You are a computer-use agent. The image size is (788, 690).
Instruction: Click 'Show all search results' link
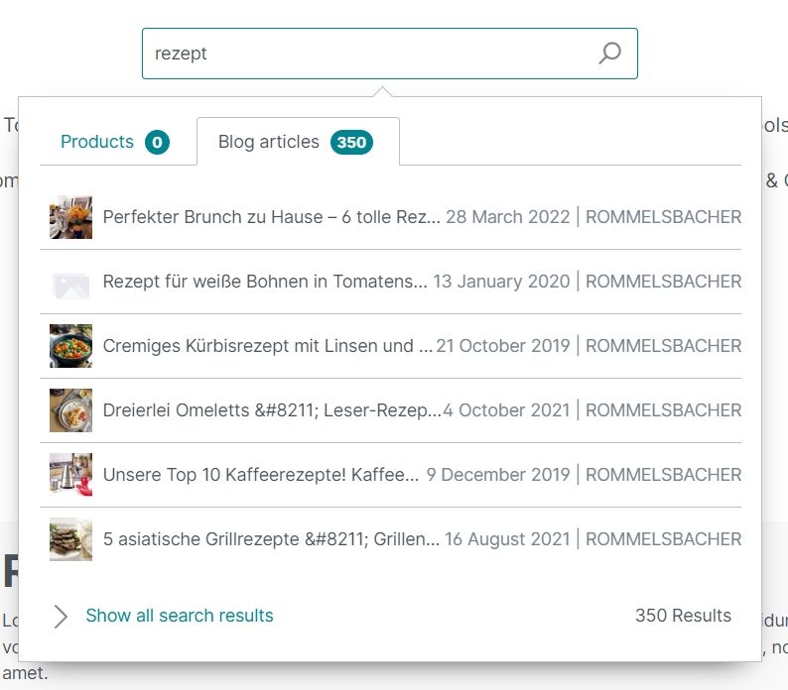180,616
